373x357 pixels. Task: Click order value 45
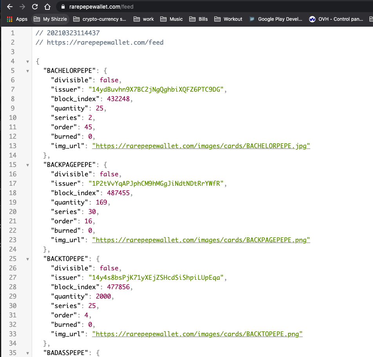(x=88, y=127)
